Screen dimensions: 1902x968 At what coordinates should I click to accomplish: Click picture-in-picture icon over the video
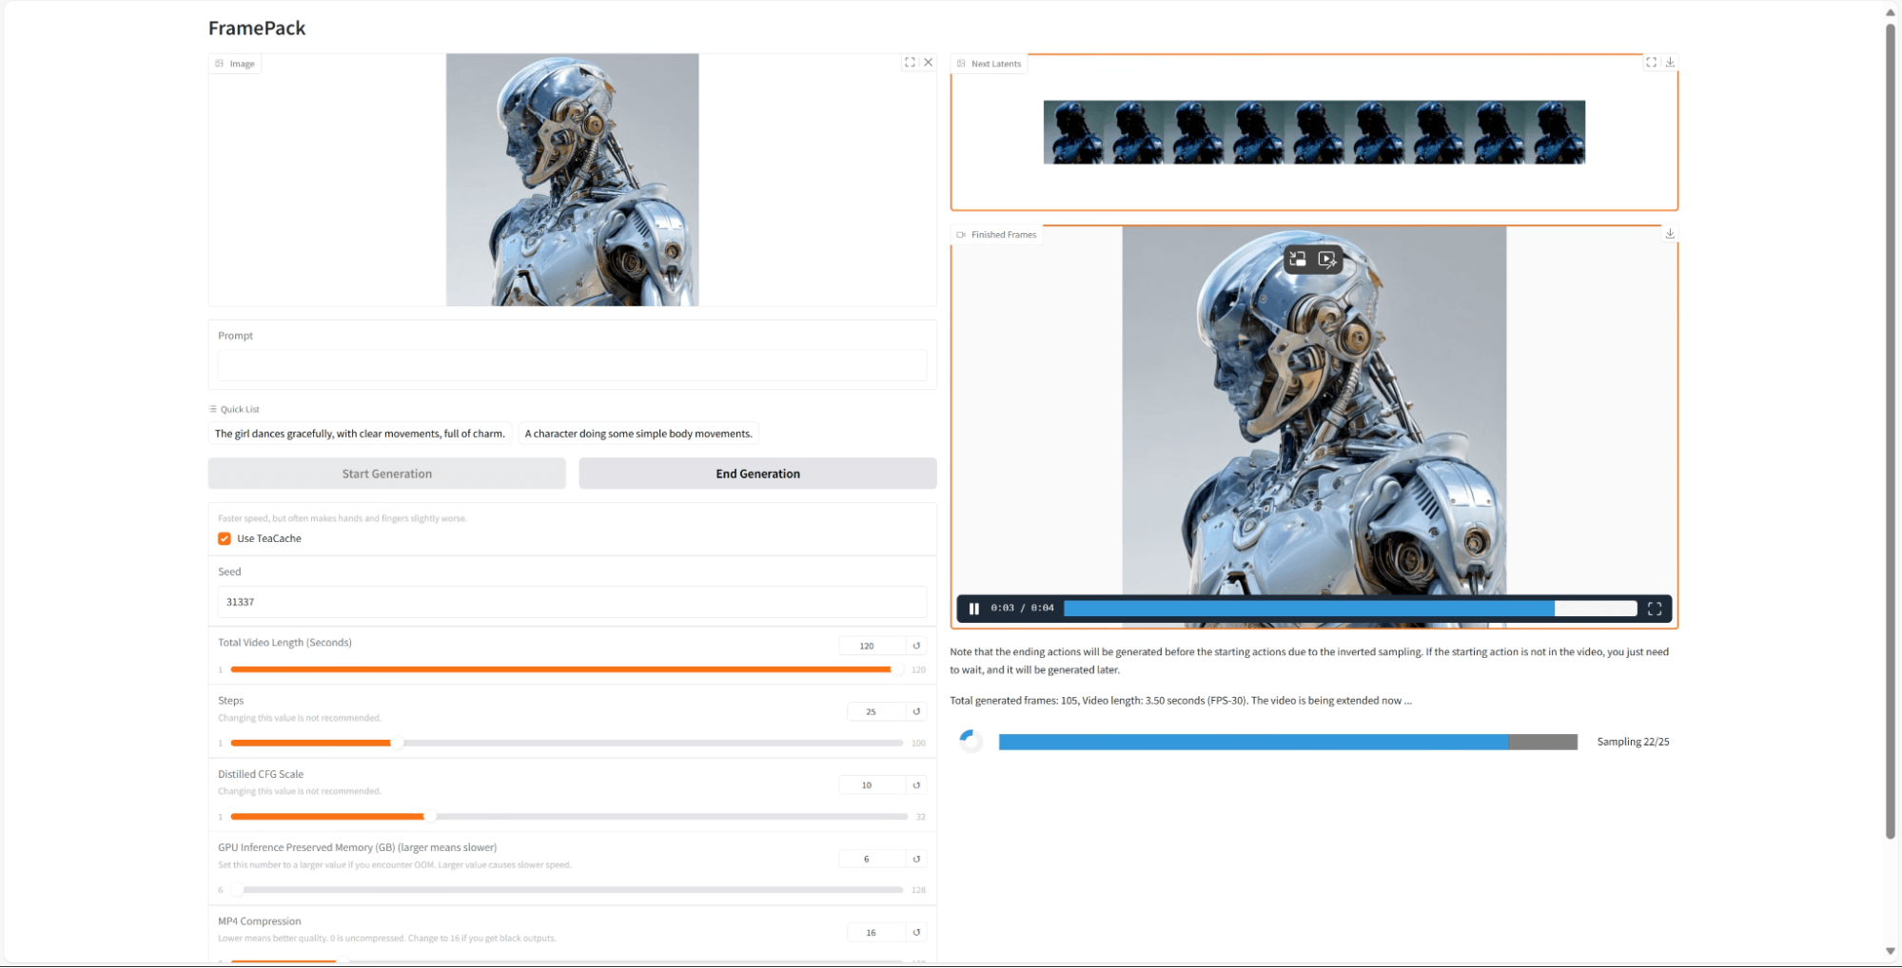(1298, 259)
